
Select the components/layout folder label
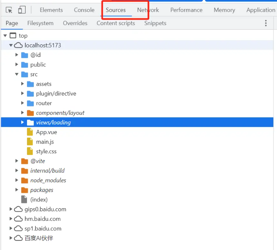coord(60,113)
